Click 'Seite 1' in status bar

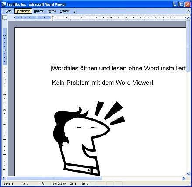tap(8, 184)
